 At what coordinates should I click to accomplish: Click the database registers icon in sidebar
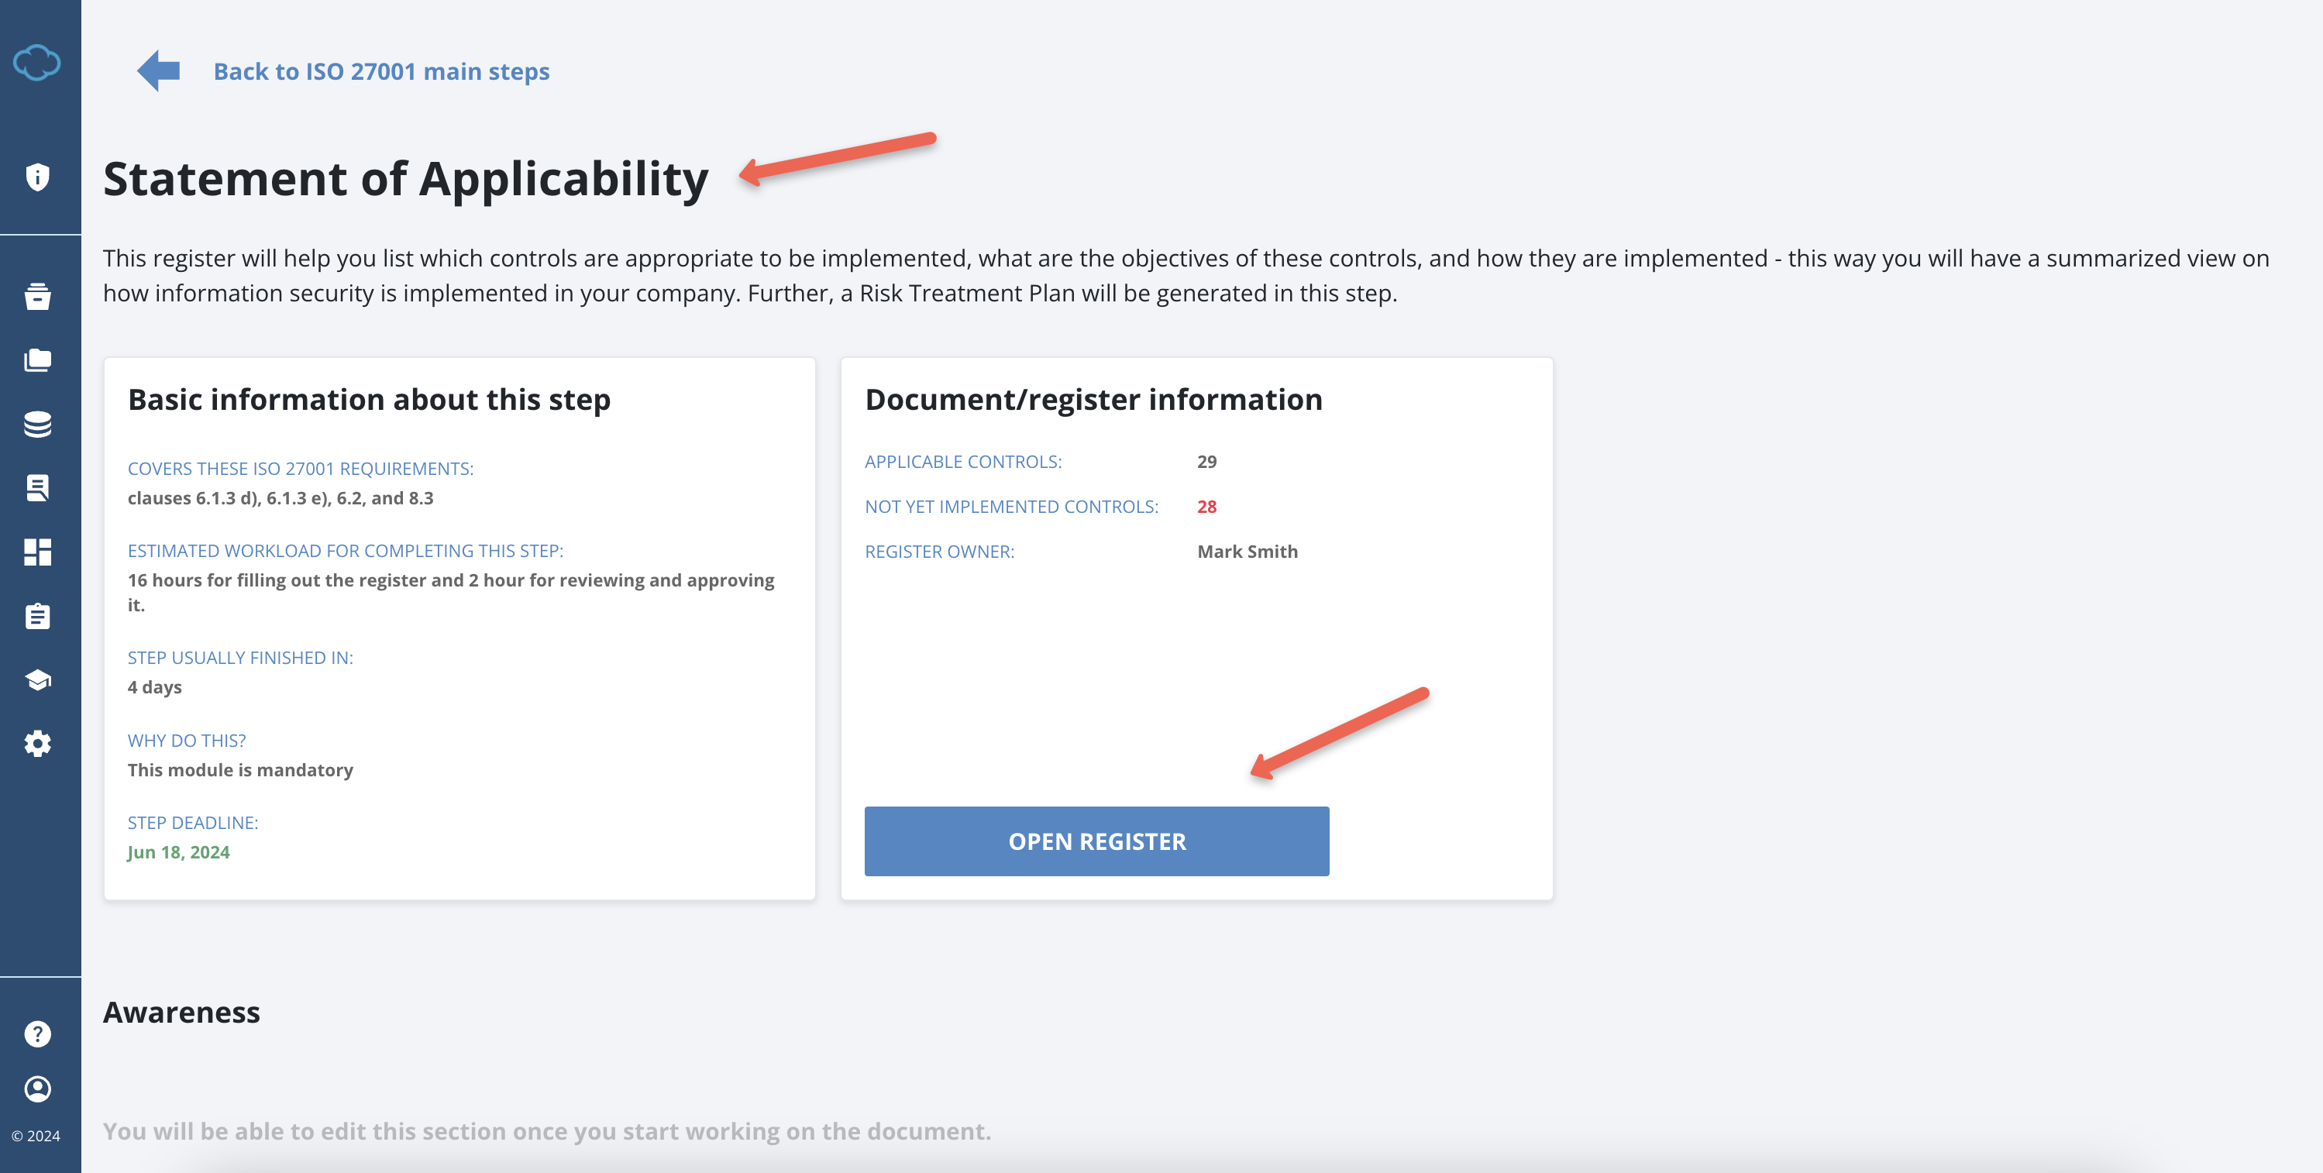[38, 423]
